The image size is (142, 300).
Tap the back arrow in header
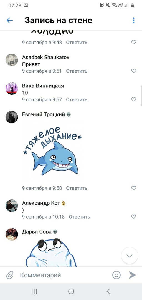(x=10, y=20)
